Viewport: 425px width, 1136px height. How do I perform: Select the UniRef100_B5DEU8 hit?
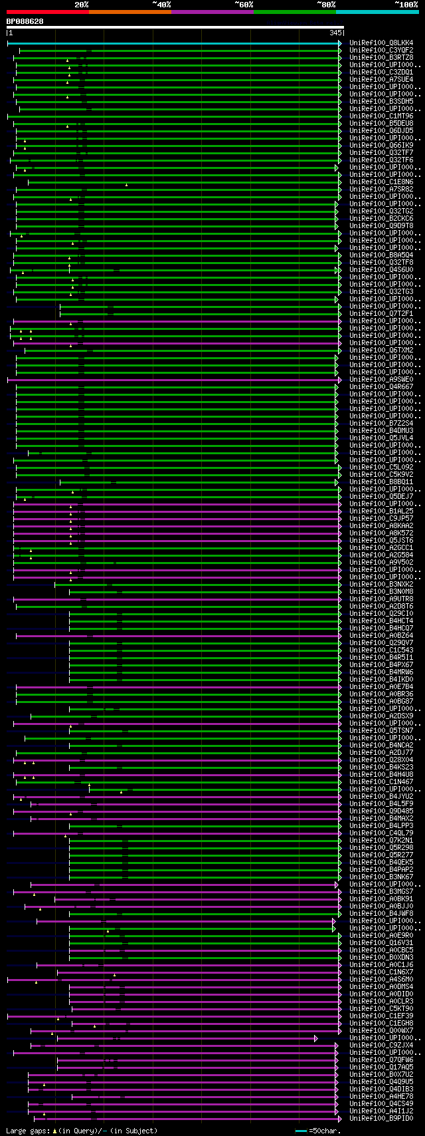[381, 124]
